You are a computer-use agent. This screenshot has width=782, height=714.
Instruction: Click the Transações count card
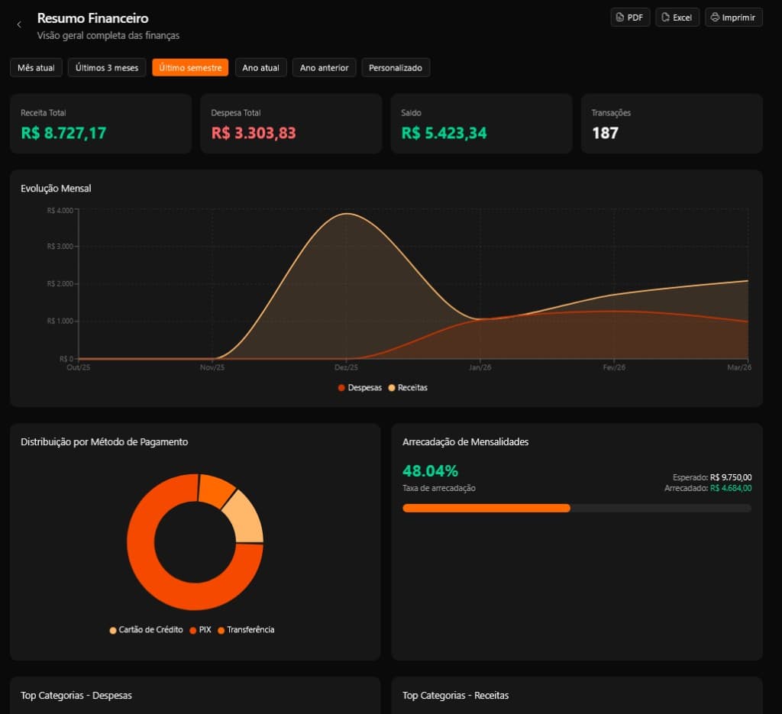[x=671, y=124]
